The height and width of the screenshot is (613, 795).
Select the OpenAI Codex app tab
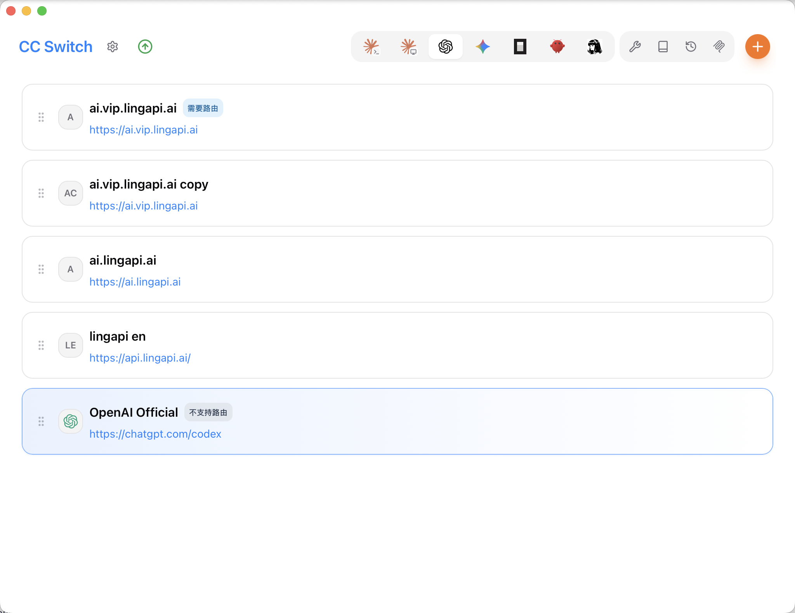pyautogui.click(x=446, y=47)
